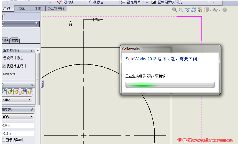
Task: Switch to the 办公室产品 tab
Action: pyautogui.click(x=56, y=8)
